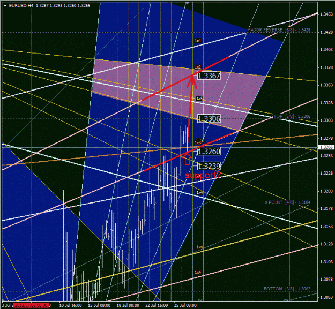Click the 1.3278 price scale value

pyautogui.click(x=326, y=138)
